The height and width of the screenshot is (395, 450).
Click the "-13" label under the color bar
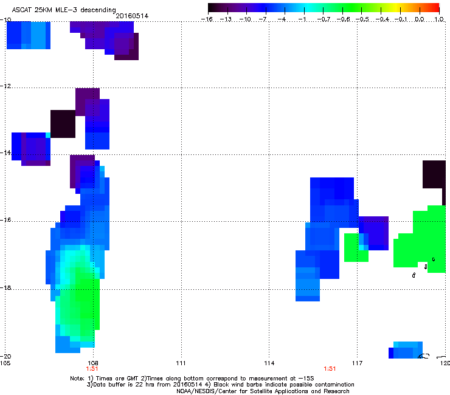click(x=226, y=19)
